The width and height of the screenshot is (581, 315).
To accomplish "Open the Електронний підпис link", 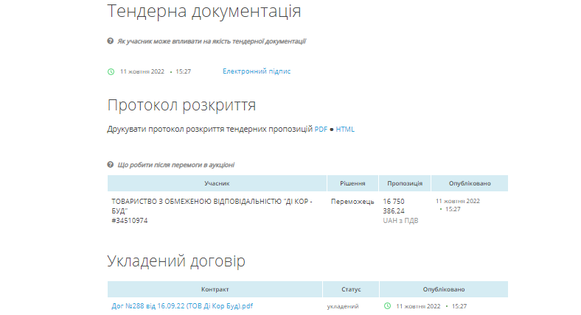I will 257,71.
